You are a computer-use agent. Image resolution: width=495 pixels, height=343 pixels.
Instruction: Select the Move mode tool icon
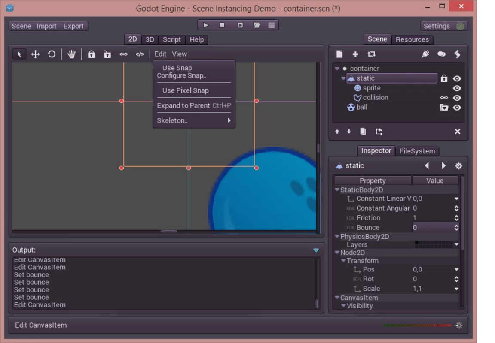(x=35, y=54)
